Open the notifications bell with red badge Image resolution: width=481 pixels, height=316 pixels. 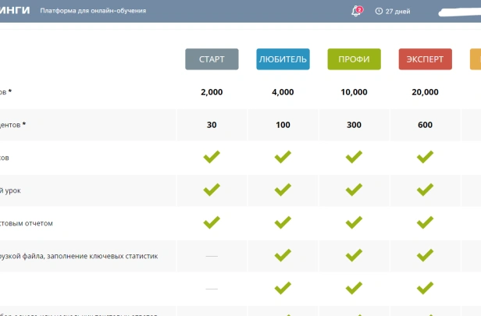357,11
